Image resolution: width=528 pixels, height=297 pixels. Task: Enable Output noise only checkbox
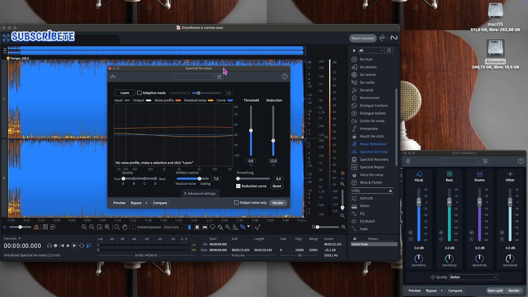236,203
